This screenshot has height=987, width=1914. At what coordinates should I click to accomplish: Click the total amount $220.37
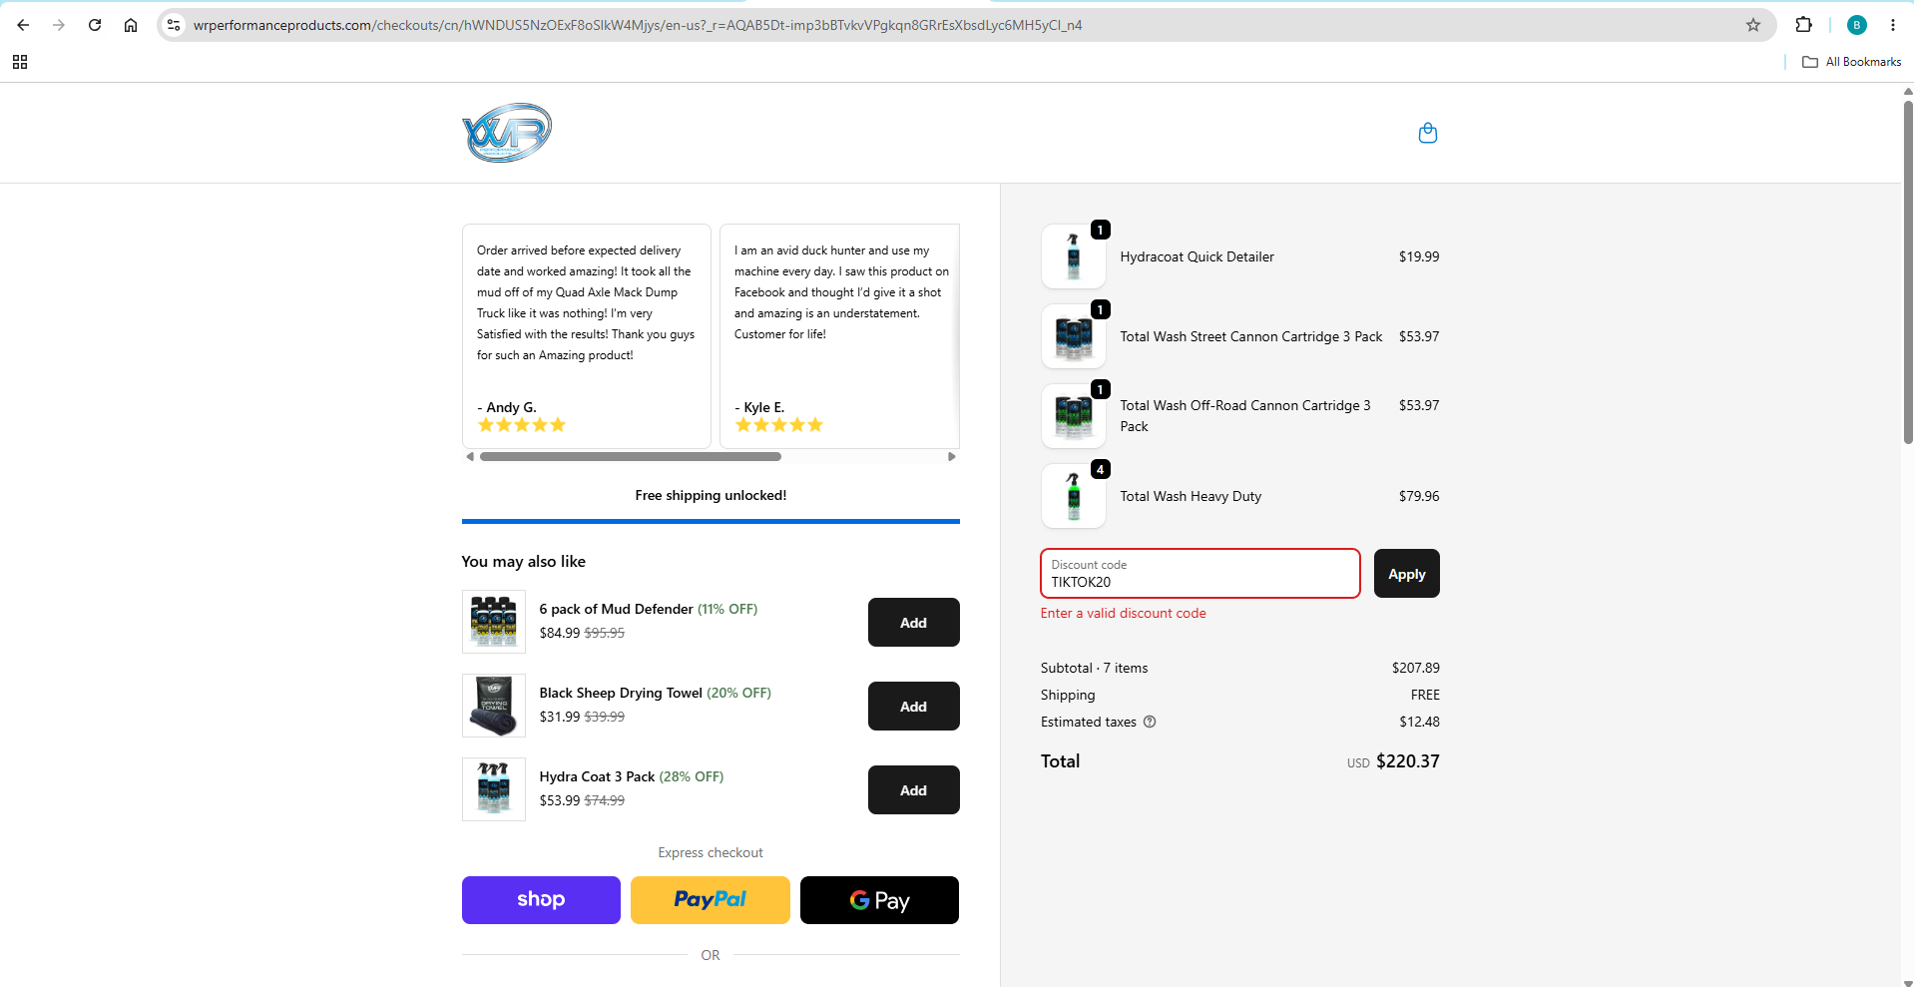(1408, 761)
